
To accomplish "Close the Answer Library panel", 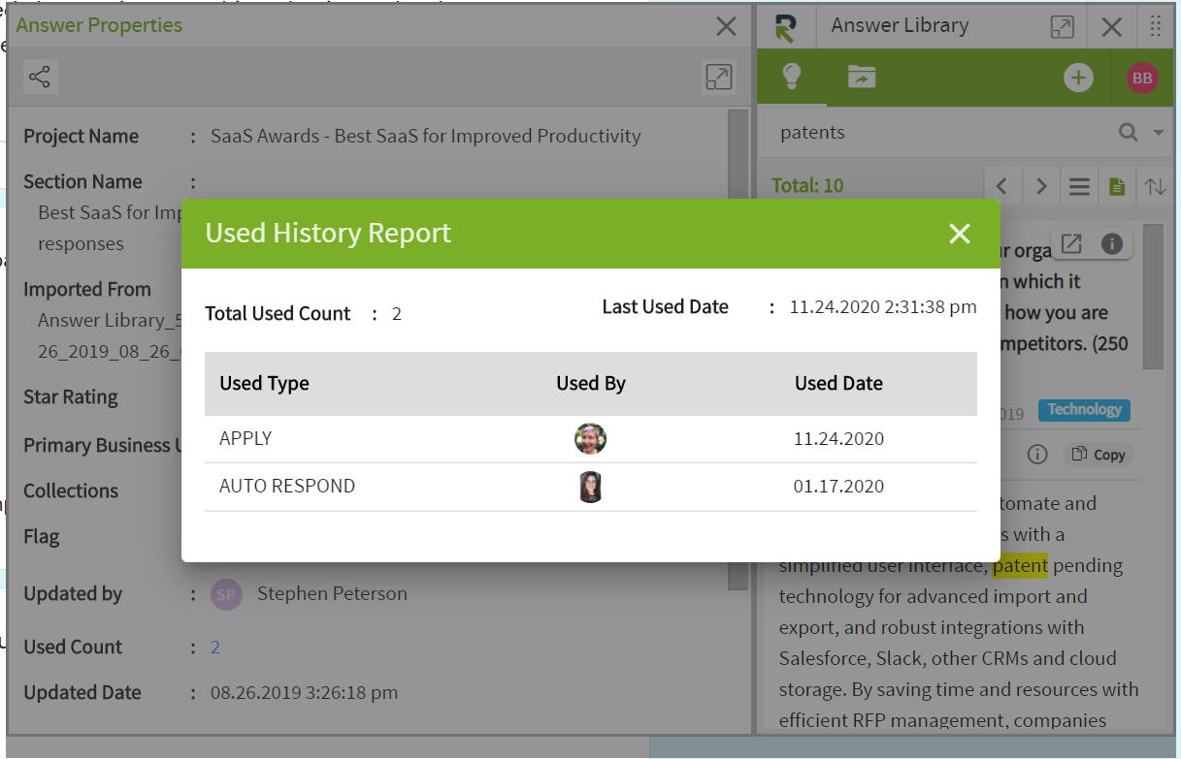I will pyautogui.click(x=1112, y=27).
